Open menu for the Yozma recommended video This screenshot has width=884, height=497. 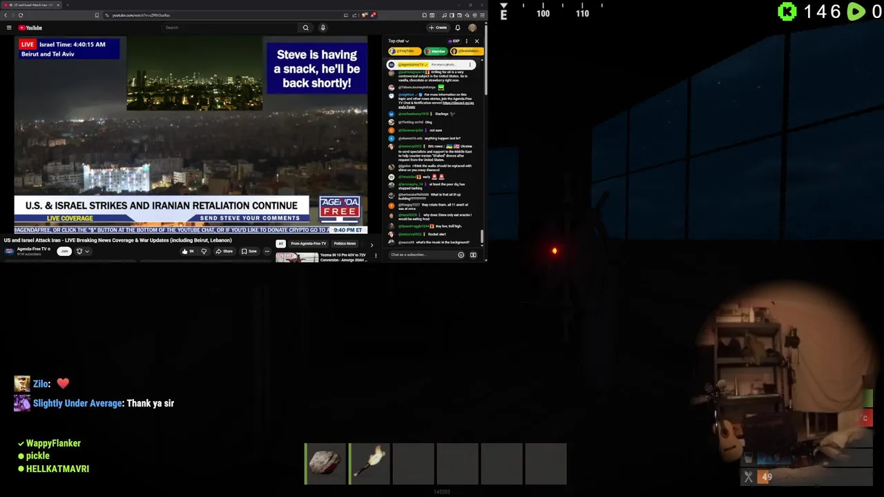click(376, 255)
